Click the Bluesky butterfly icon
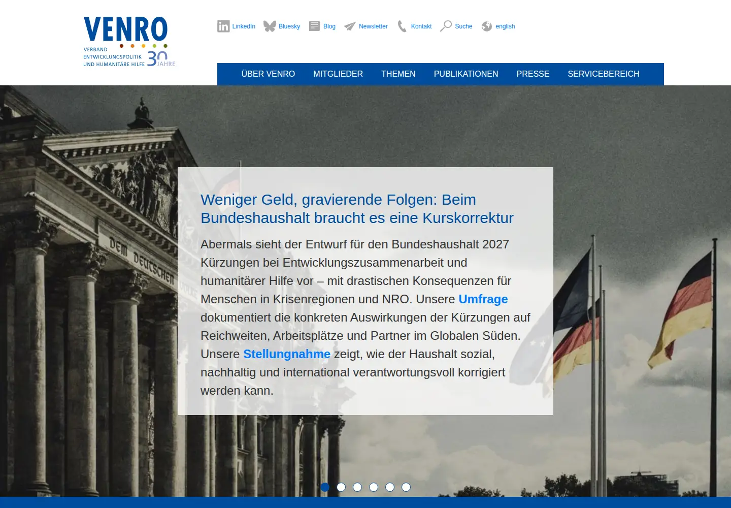The width and height of the screenshot is (731, 508). tap(270, 26)
